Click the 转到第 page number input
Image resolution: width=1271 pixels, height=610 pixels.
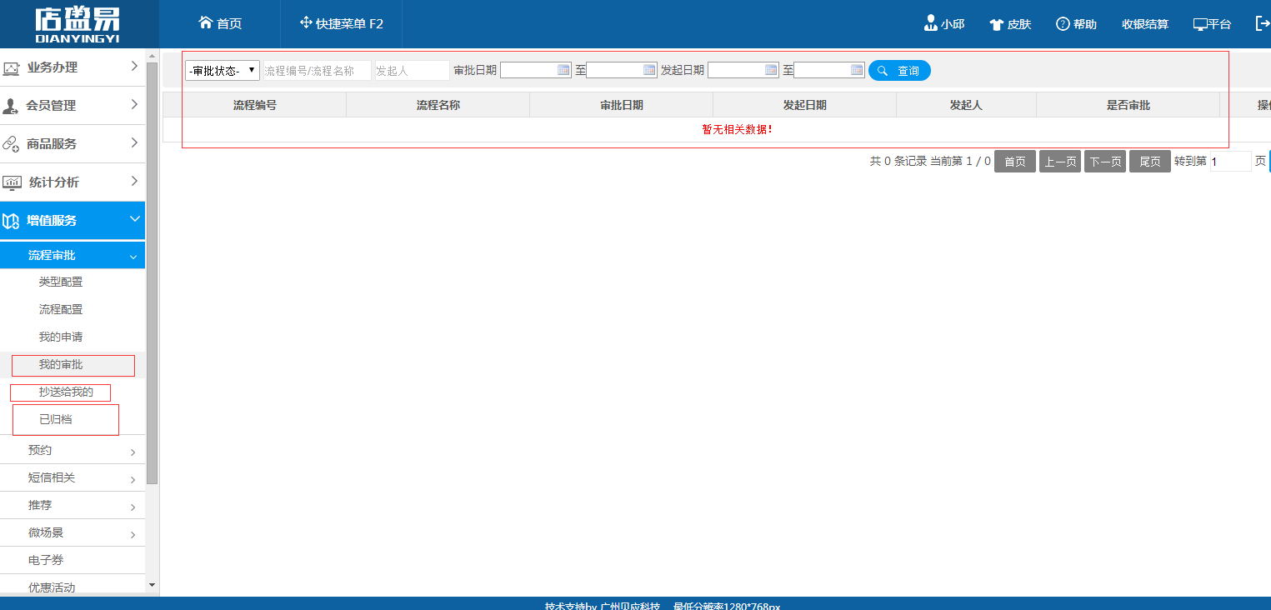pyautogui.click(x=1230, y=162)
